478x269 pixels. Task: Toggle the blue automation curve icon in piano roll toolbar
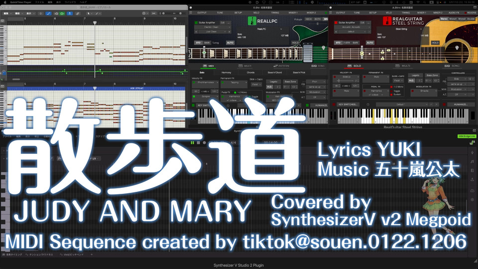(48, 14)
